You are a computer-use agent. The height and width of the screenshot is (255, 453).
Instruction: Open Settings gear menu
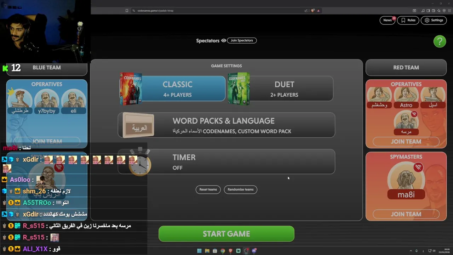tap(434, 20)
